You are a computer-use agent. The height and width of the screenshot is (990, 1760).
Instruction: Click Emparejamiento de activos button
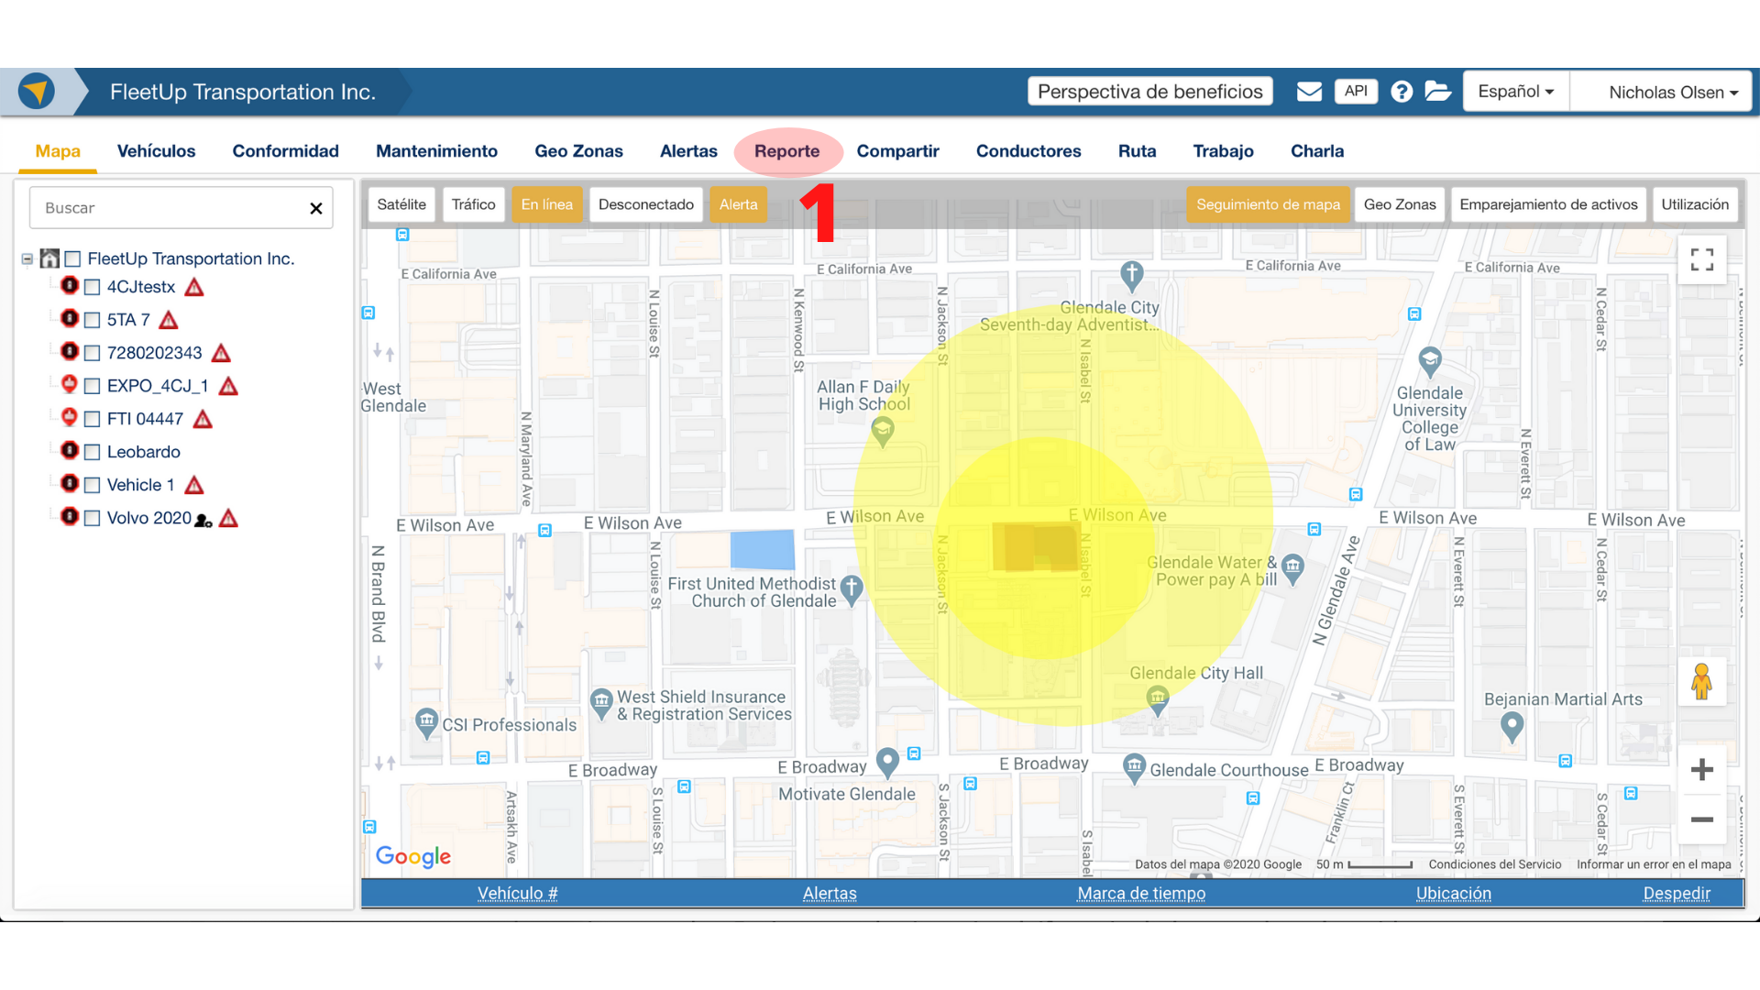(x=1548, y=204)
